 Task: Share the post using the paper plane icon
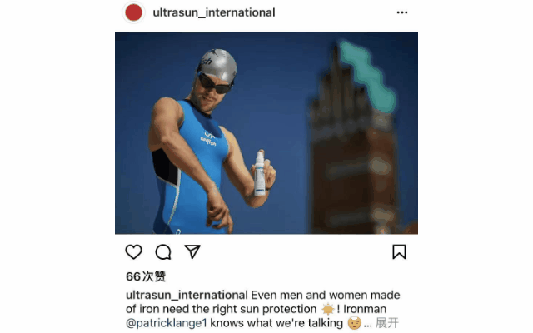[192, 251]
